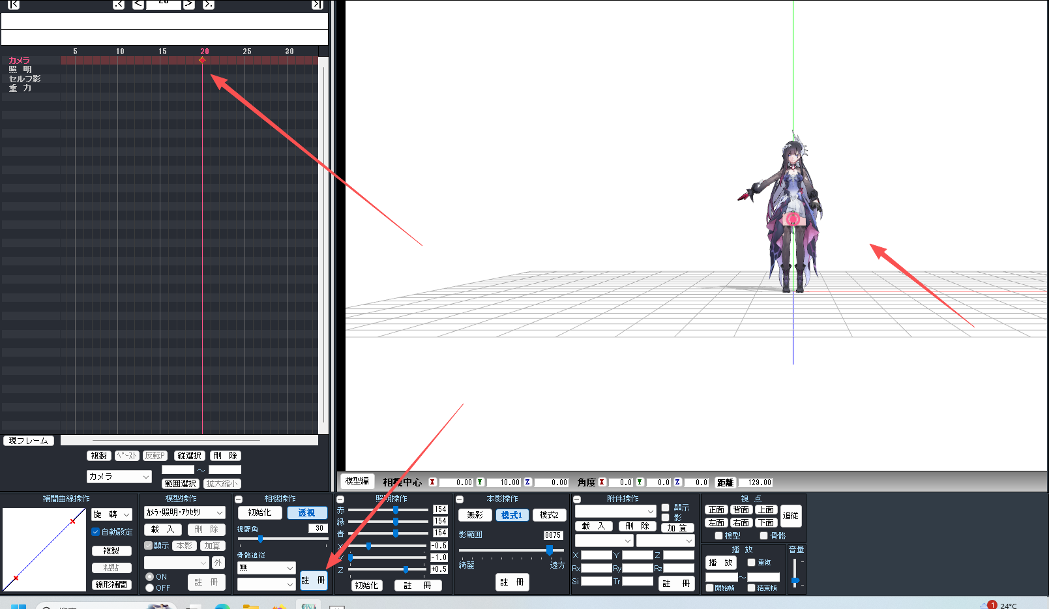Viewport: 1049px width, 609px height.
Task: Click the 外 button in 模型操作
Action: 218,563
